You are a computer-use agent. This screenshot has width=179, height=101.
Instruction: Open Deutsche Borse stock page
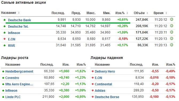(x=107, y=97)
